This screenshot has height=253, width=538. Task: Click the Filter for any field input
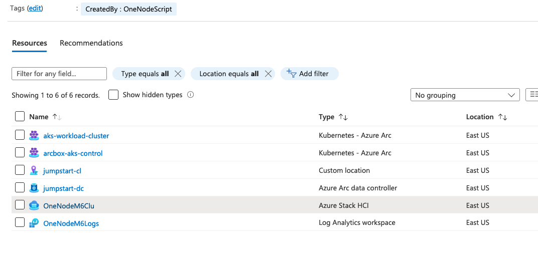click(59, 74)
